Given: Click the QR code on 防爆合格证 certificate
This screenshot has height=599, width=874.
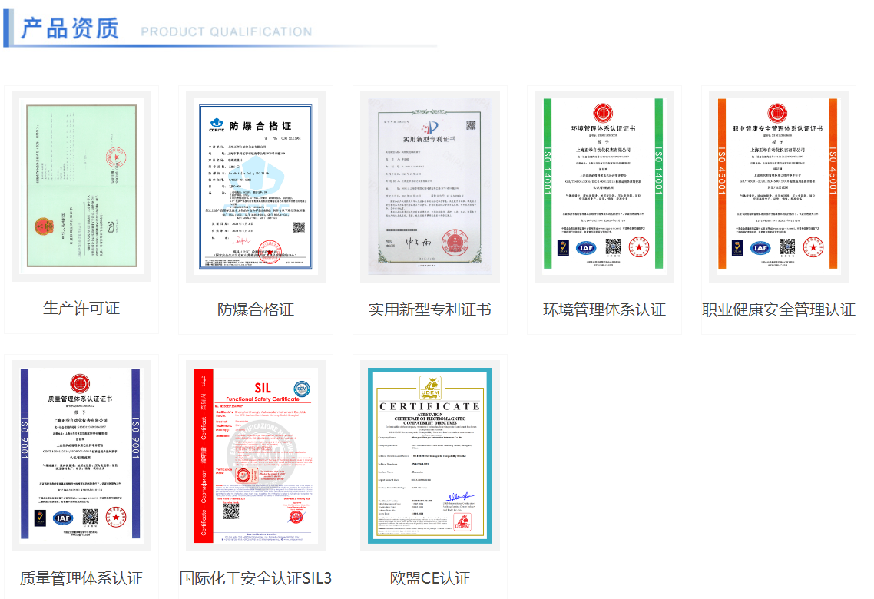Looking at the screenshot, I should point(299,227).
